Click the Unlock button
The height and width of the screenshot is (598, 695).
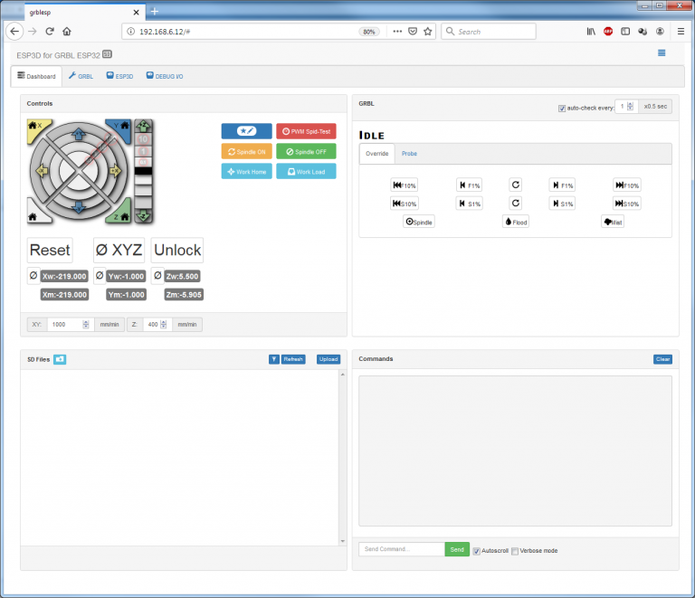[177, 251]
